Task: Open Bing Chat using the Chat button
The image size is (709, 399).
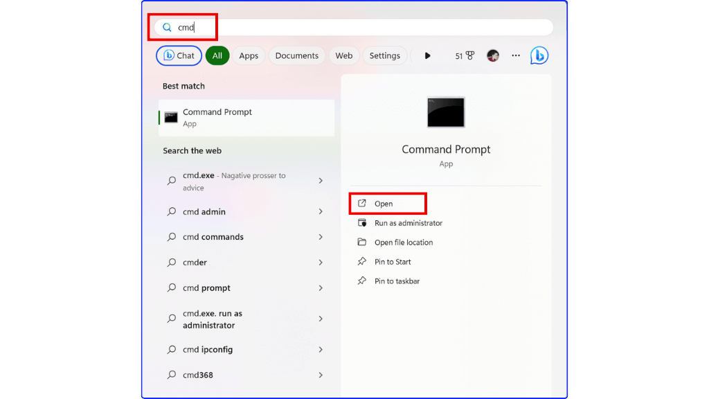Action: click(x=178, y=55)
